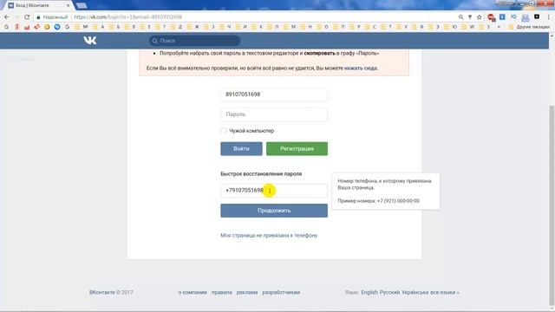
Task: Click the login field containing 89107051698
Action: coord(274,94)
